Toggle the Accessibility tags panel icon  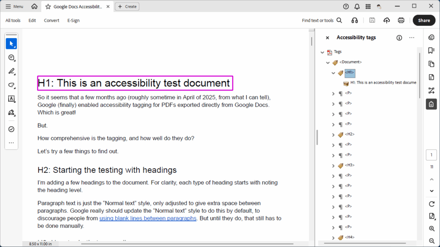point(431,104)
